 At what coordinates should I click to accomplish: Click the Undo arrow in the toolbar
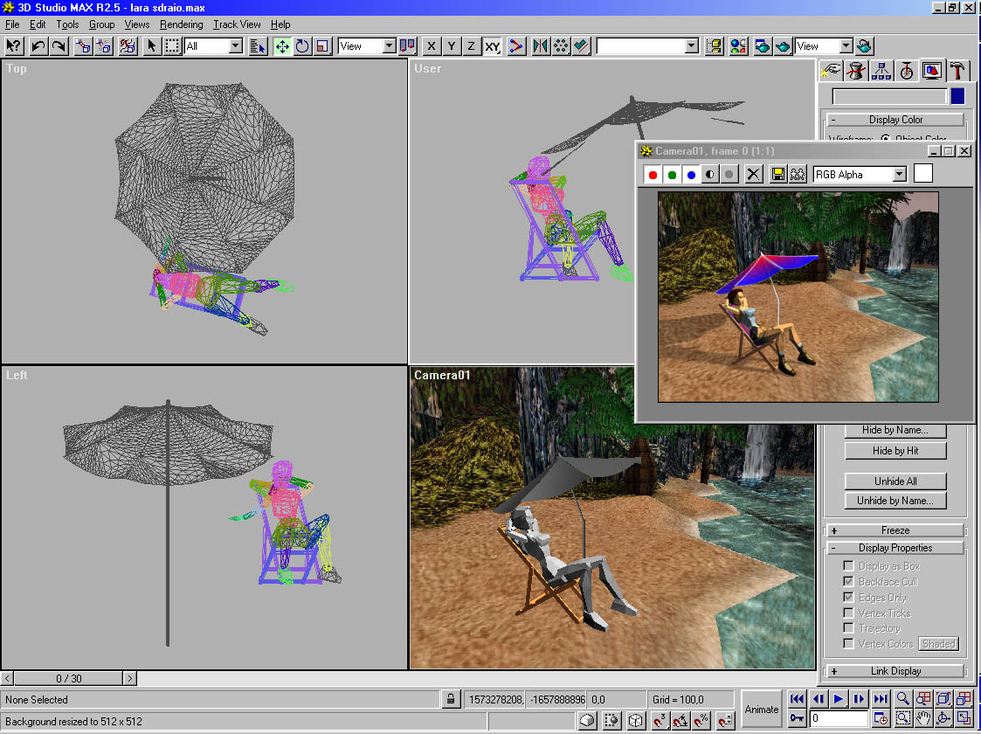(38, 46)
